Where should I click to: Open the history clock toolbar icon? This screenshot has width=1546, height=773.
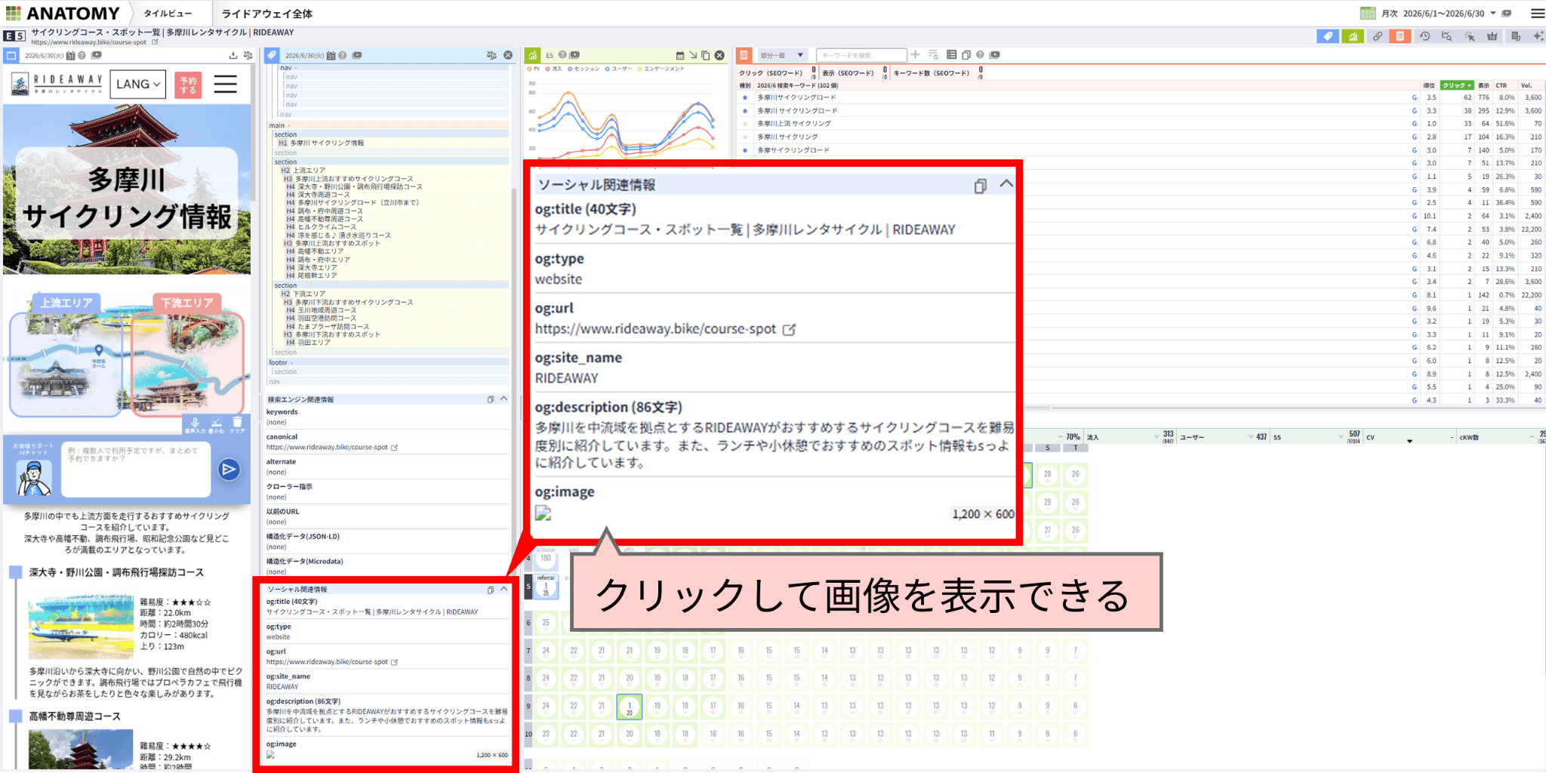click(x=1424, y=36)
